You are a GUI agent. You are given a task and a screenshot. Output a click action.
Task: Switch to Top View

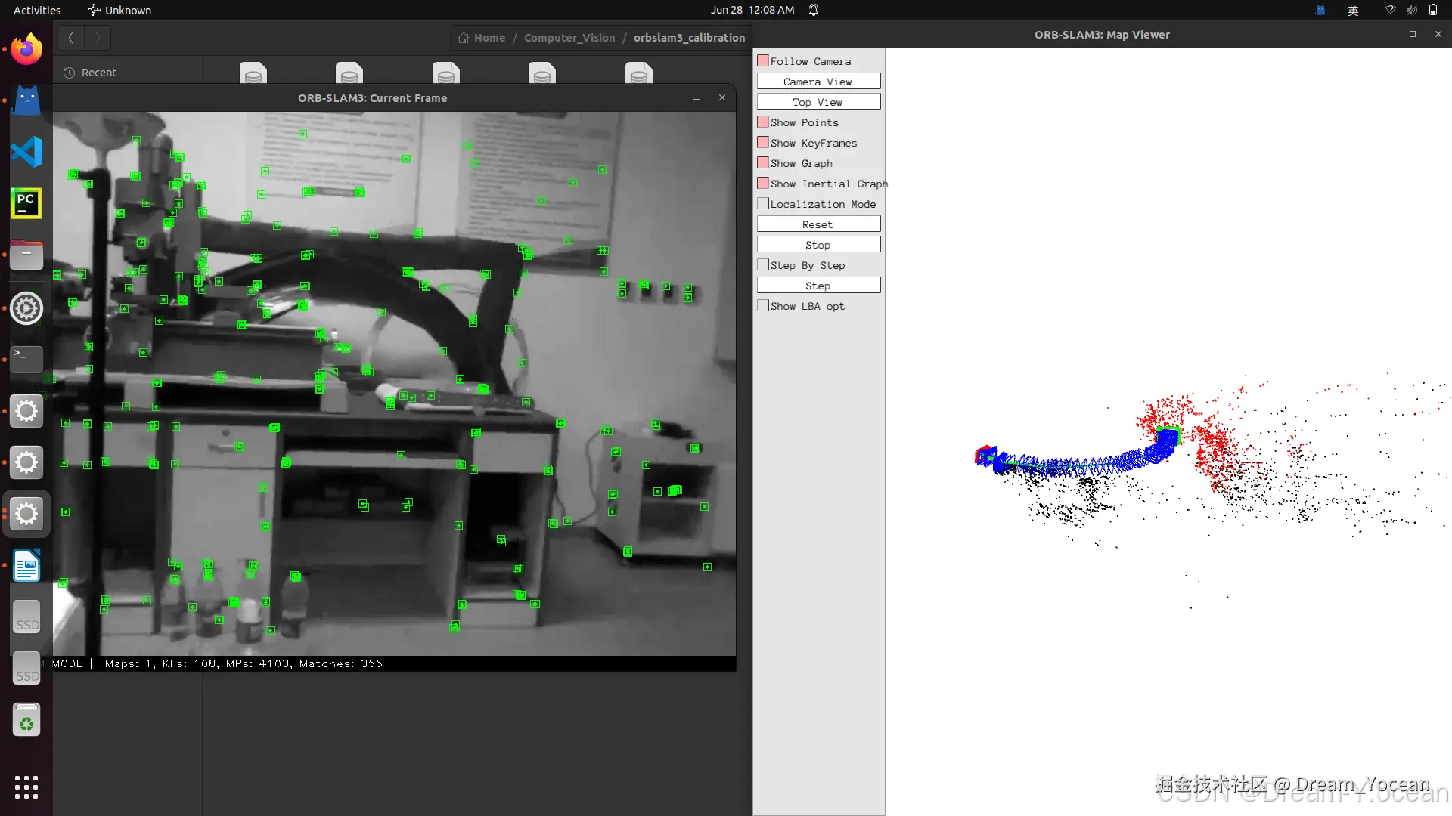(818, 101)
